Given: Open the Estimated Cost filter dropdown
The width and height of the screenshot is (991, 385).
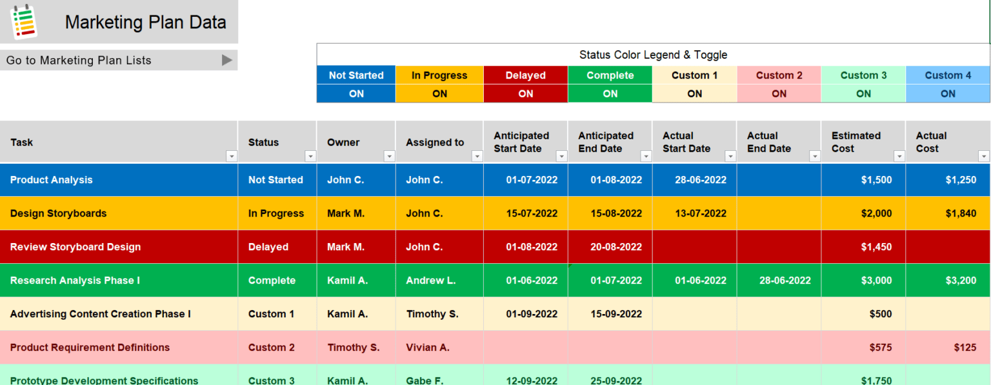Looking at the screenshot, I should 899,156.
